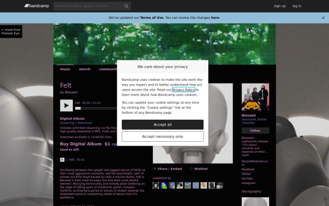Click the Share / Embed text

(170, 169)
